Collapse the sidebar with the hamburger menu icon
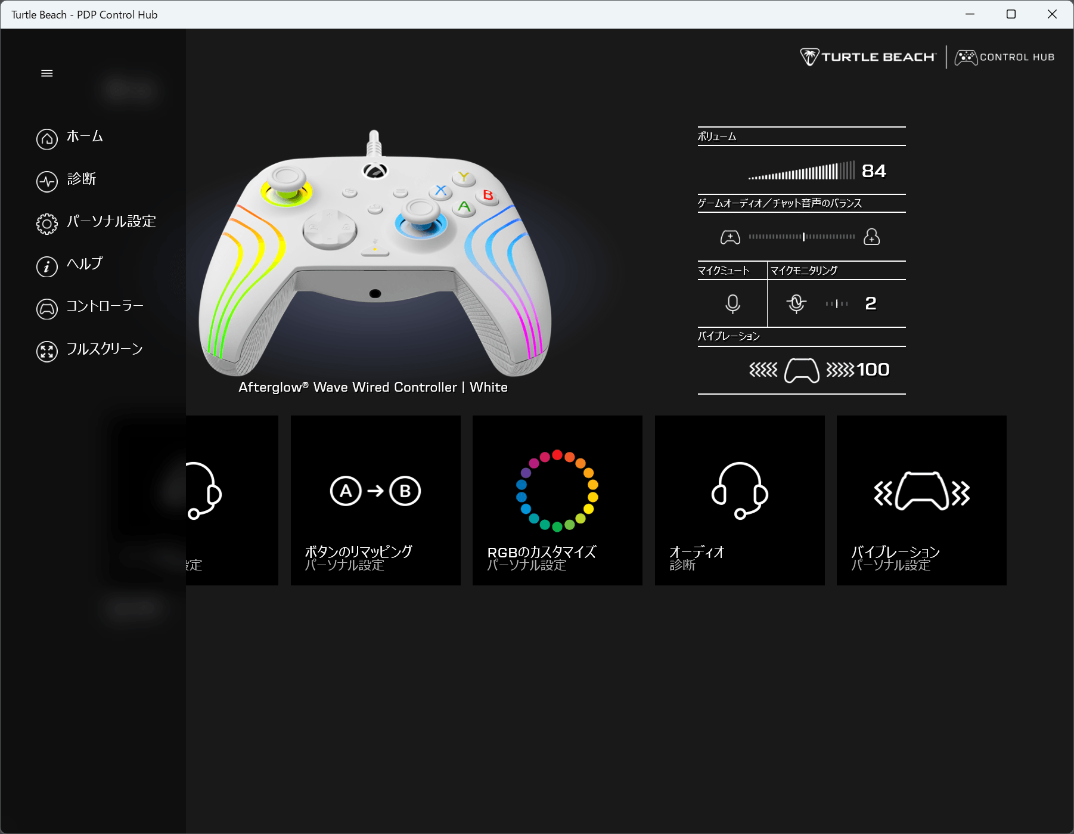 (x=46, y=73)
